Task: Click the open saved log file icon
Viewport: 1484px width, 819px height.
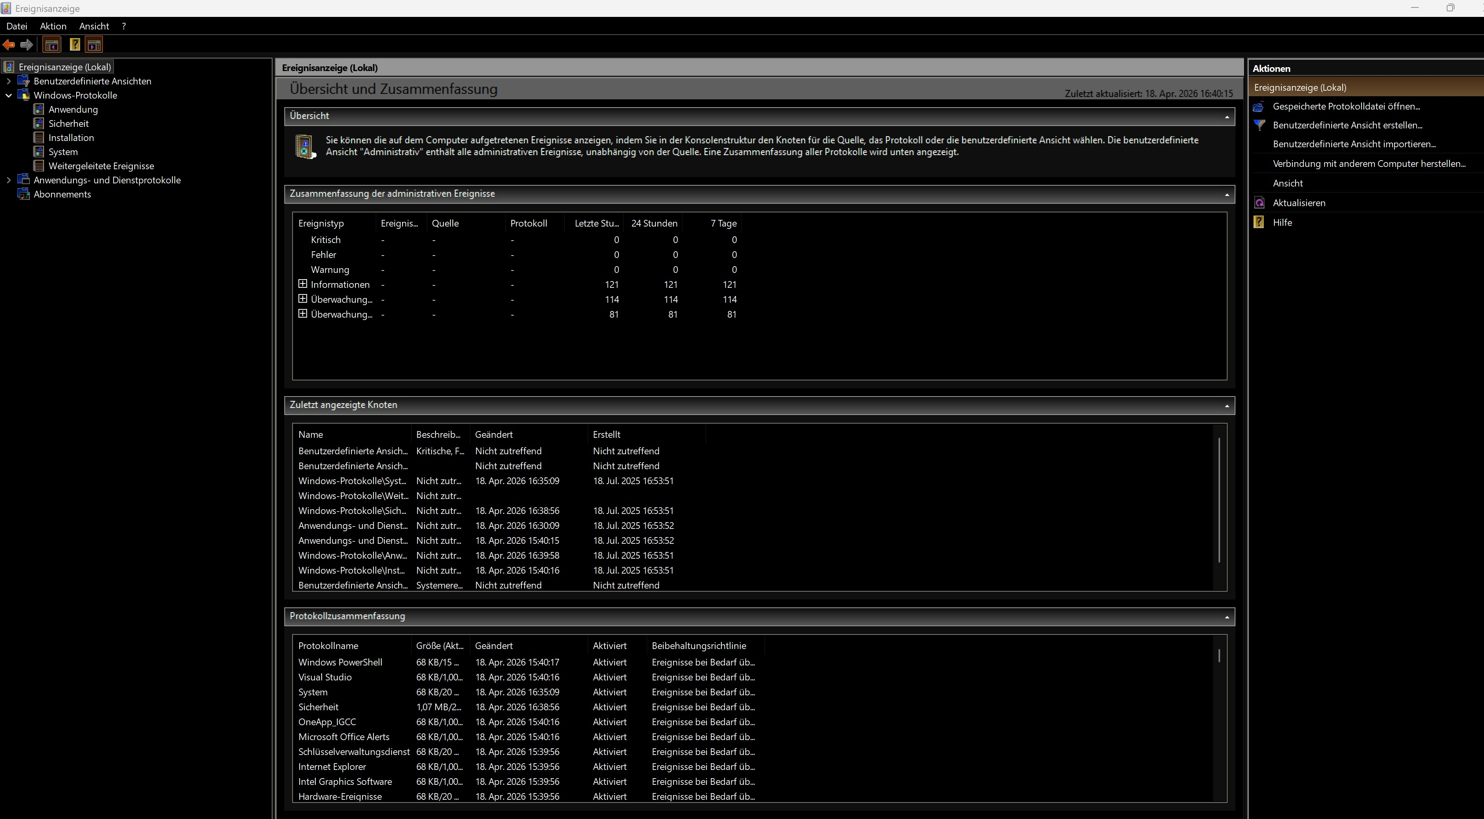Action: [x=1259, y=106]
